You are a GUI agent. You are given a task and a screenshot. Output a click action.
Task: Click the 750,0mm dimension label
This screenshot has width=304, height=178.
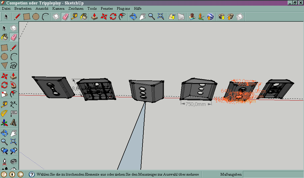[195, 104]
